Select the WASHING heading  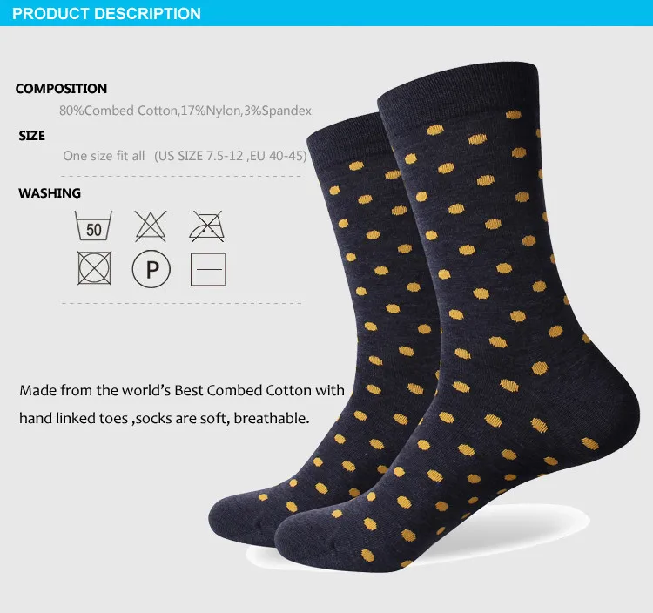pos(50,193)
